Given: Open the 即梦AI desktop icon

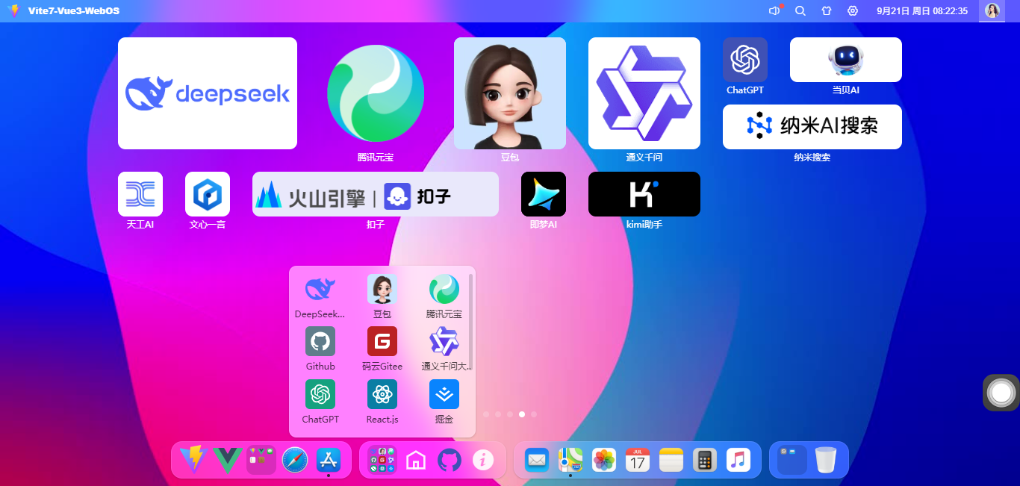Looking at the screenshot, I should point(543,193).
